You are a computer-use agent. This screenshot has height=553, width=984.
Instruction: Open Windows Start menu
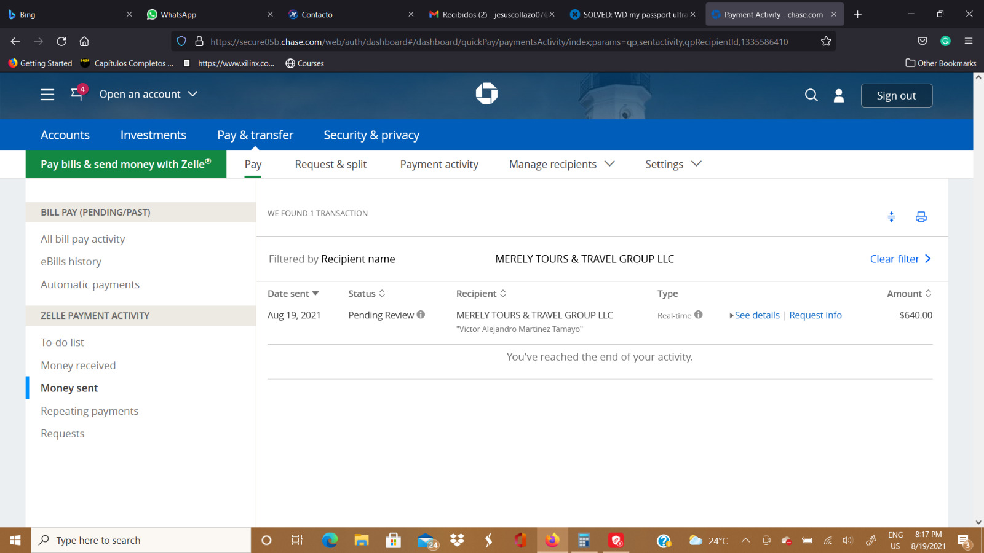pyautogui.click(x=15, y=540)
